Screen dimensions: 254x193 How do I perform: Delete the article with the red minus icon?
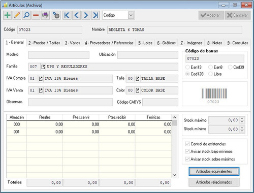pos(36,15)
